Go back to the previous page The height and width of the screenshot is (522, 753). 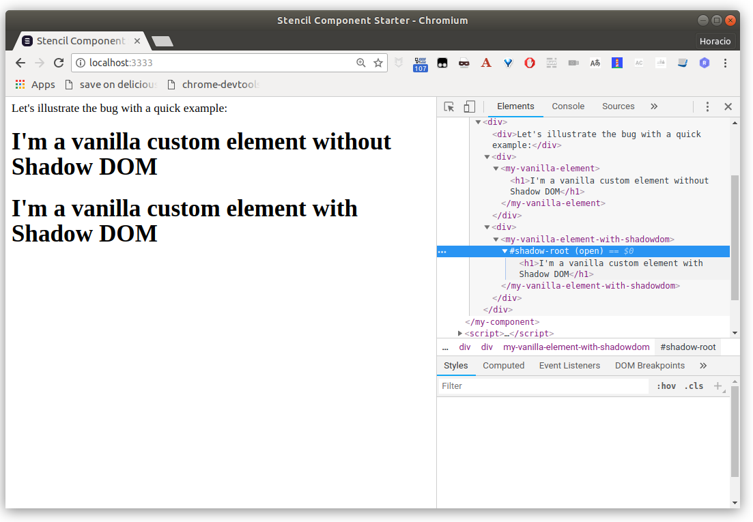click(x=20, y=63)
